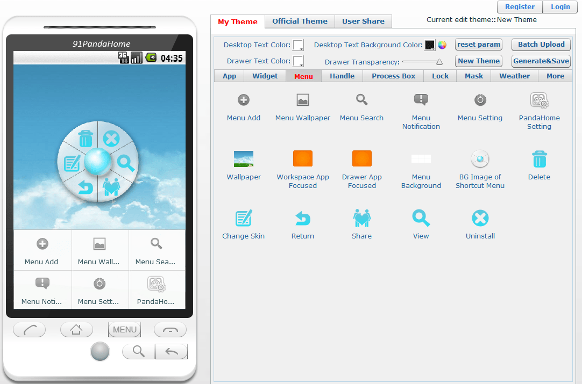
Task: Tap PandaHo... on the phone screen
Action: (x=157, y=289)
